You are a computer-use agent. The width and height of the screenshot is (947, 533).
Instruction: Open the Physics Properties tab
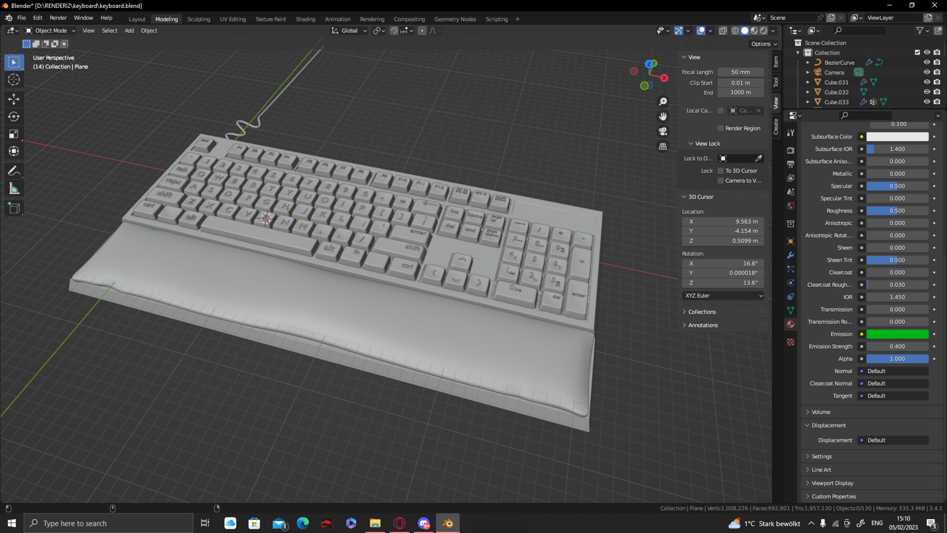tap(791, 283)
